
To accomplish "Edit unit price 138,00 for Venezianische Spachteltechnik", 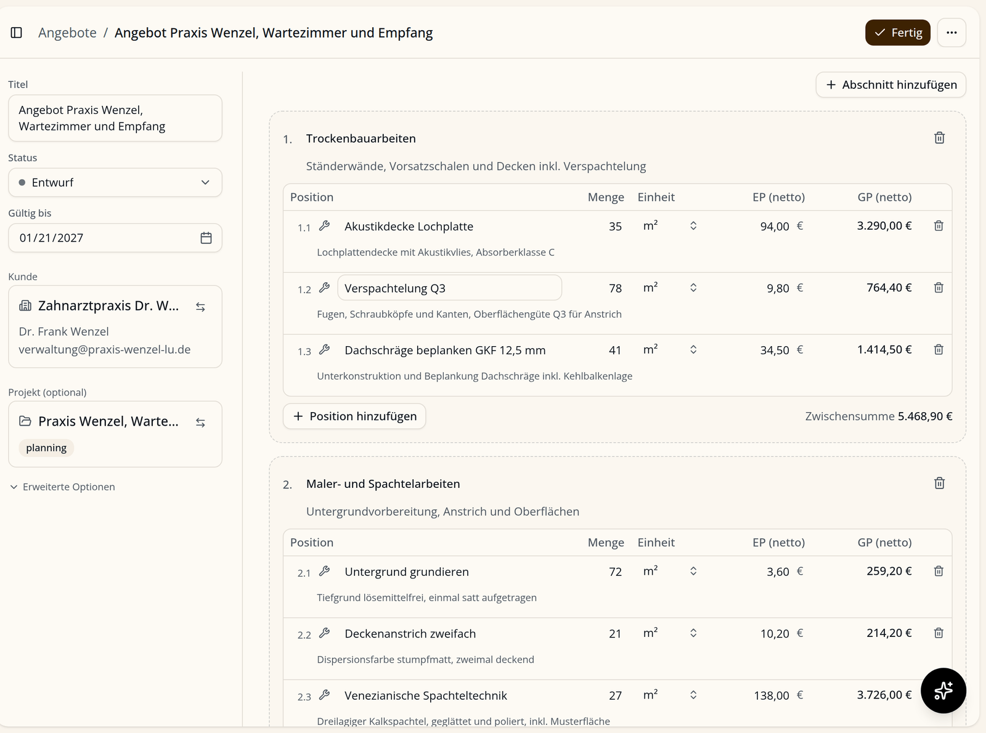I will [x=772, y=695].
